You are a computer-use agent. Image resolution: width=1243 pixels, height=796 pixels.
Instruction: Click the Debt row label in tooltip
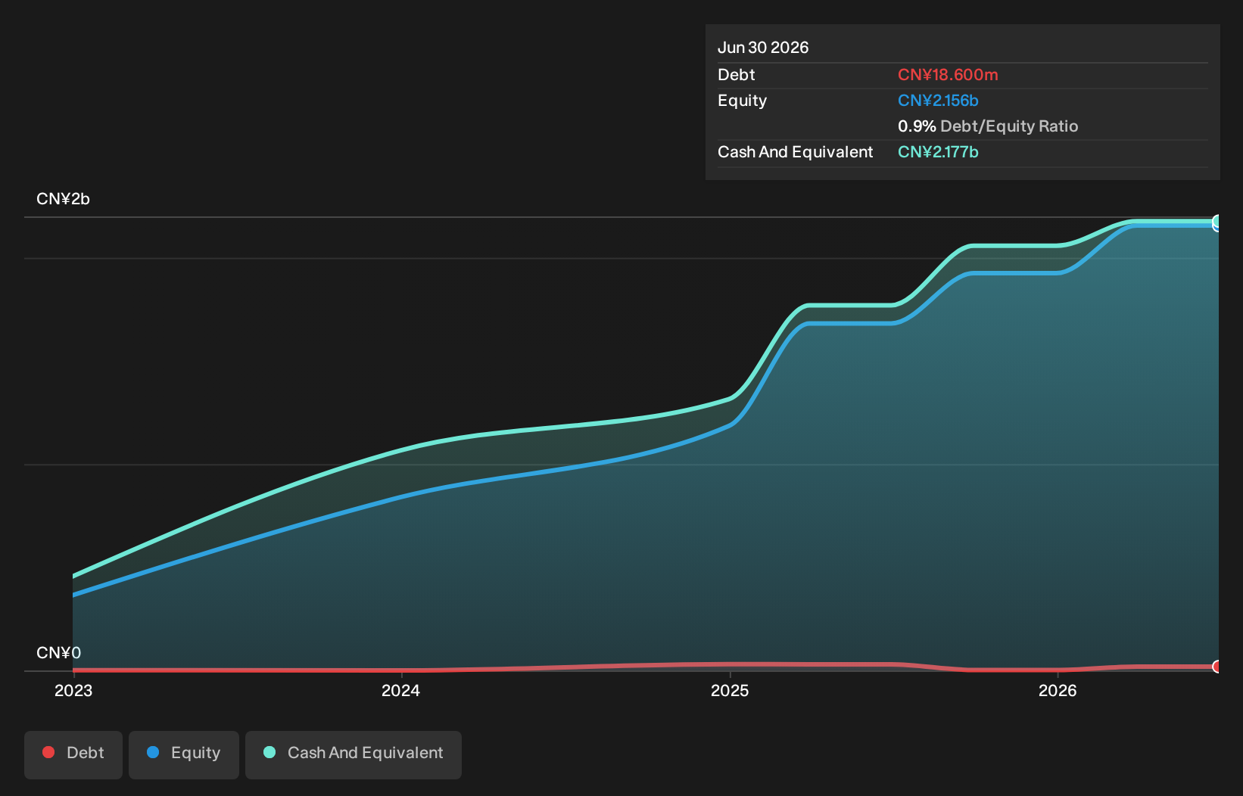click(737, 75)
